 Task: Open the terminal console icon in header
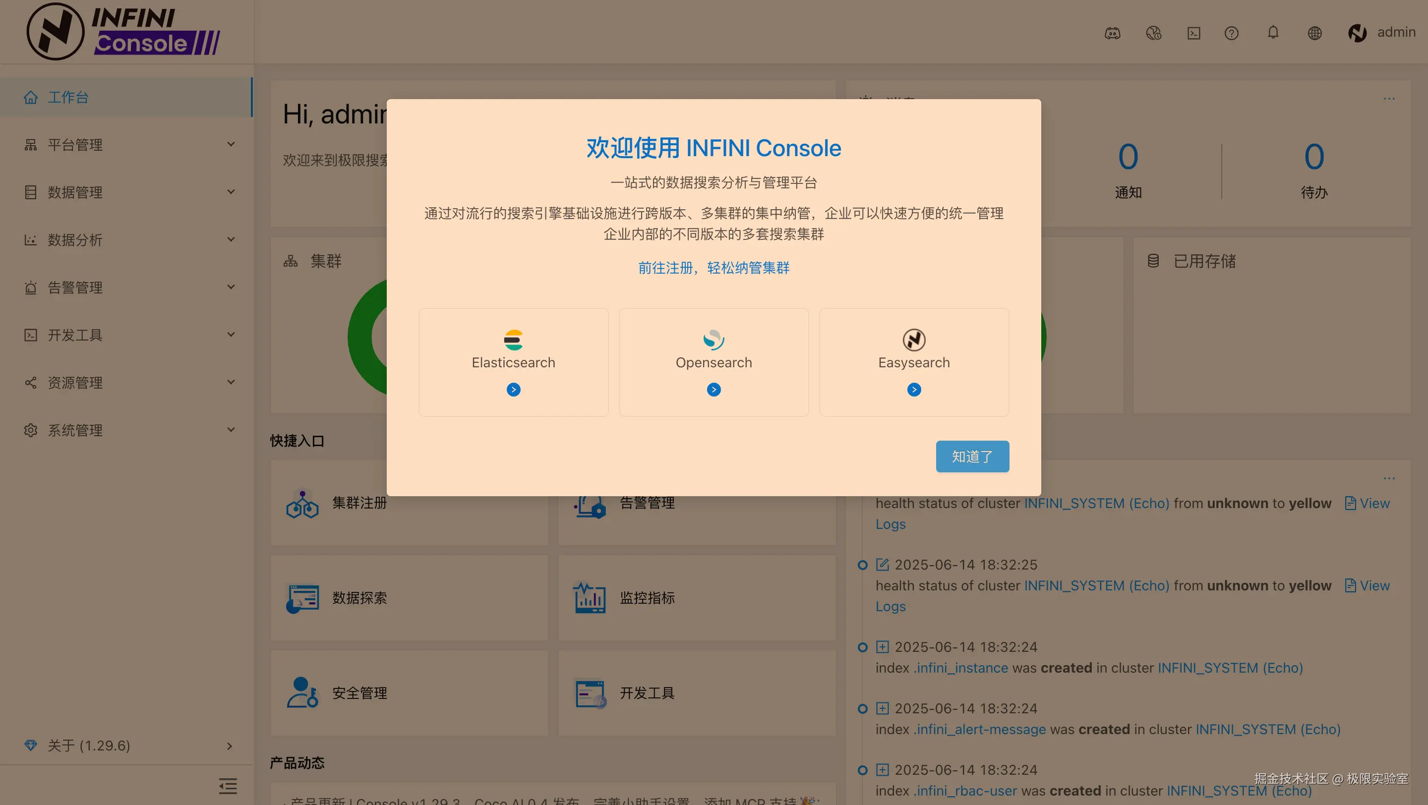click(1193, 33)
